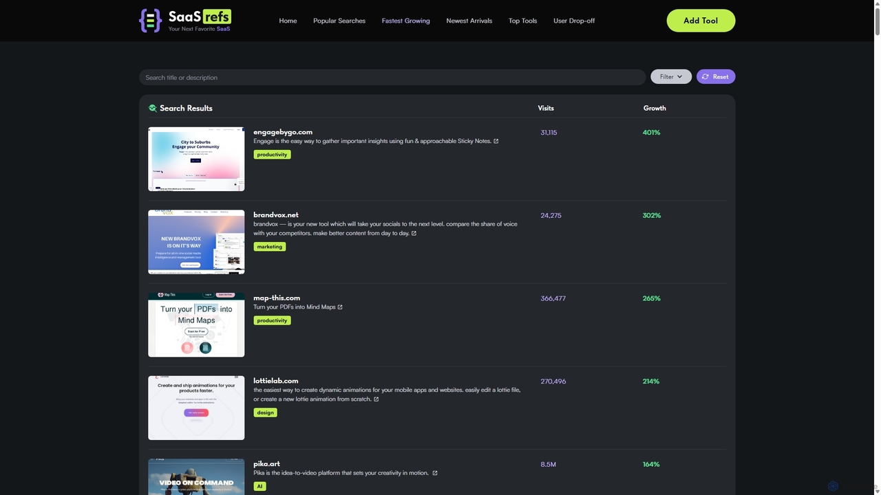Click the 24,275 visits value
This screenshot has width=881, height=495.
(x=551, y=216)
